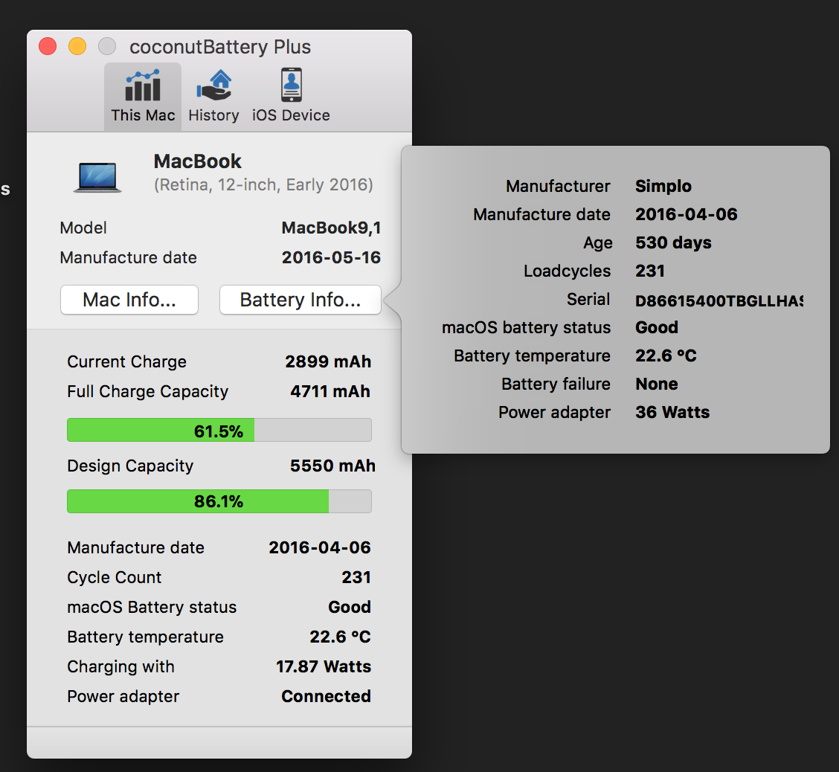Click the popover macOS battery status Good

[657, 327]
